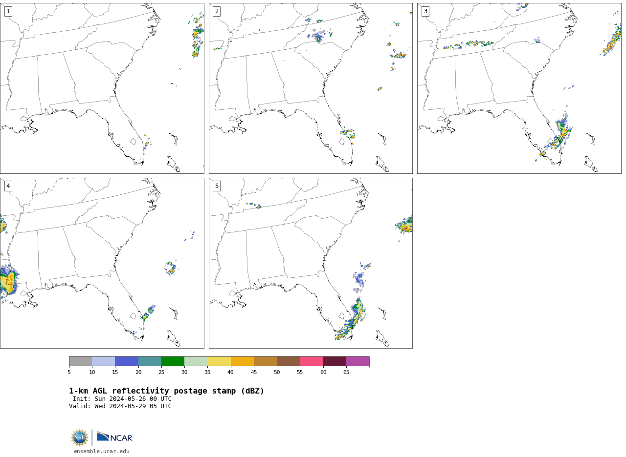Viewport: 626px width, 457px height.
Task: Click the 'Valid: Wed 2024-05-29 05 UTC' text
Action: [x=120, y=406]
